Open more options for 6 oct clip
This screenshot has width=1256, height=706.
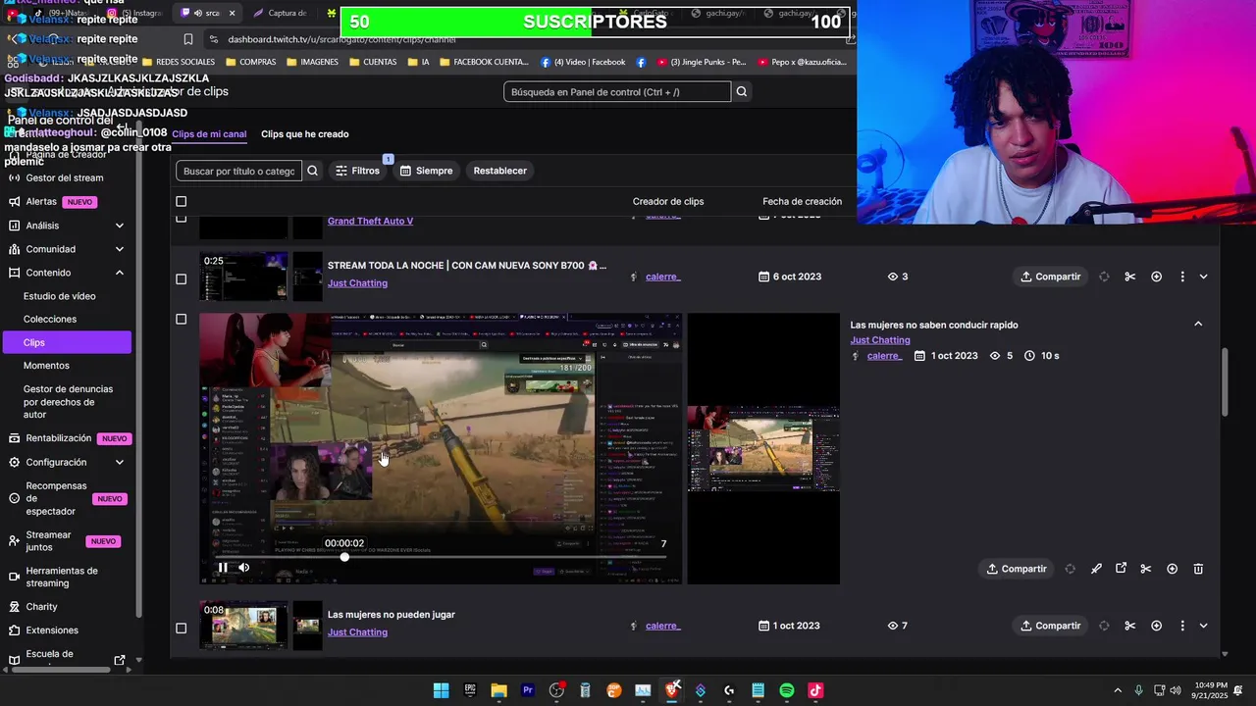[1182, 277]
